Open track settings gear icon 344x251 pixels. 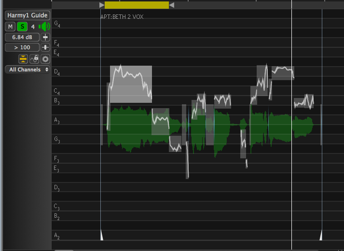coord(45,59)
